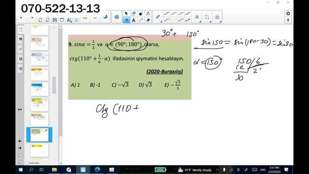The height and width of the screenshot is (174, 309).
Task: Choose the Line tool
Action: click(140, 20)
